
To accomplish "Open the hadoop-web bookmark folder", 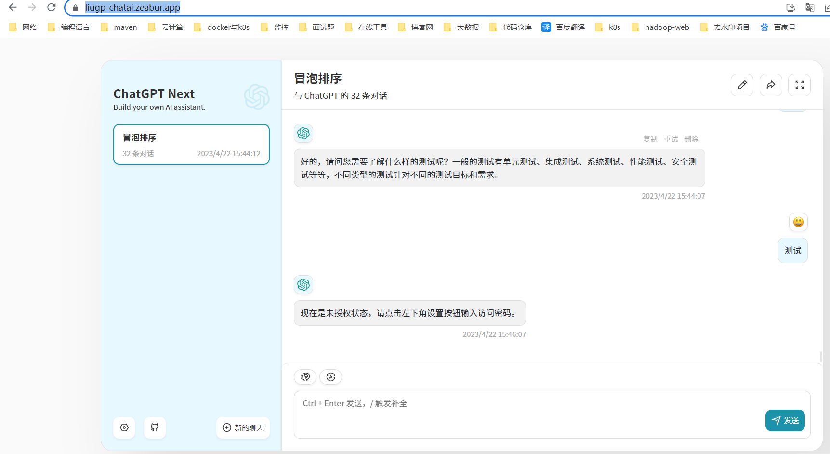I will pyautogui.click(x=660, y=27).
